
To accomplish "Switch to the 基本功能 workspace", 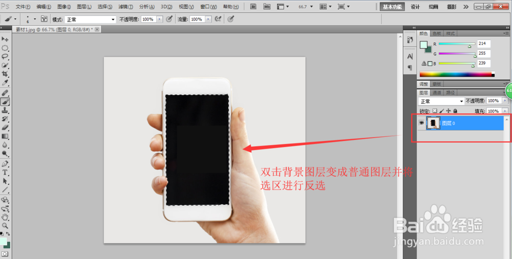I will 392,7.
